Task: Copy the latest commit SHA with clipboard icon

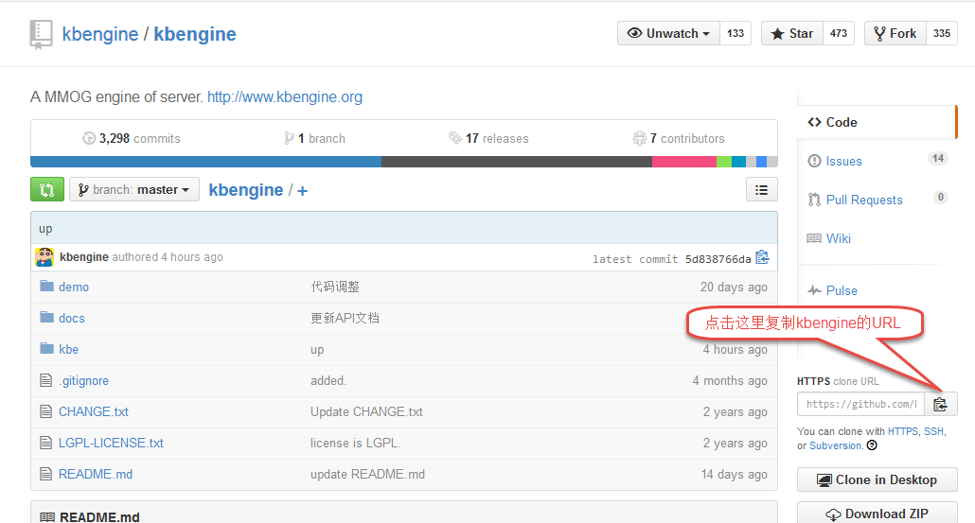Action: pos(762,257)
